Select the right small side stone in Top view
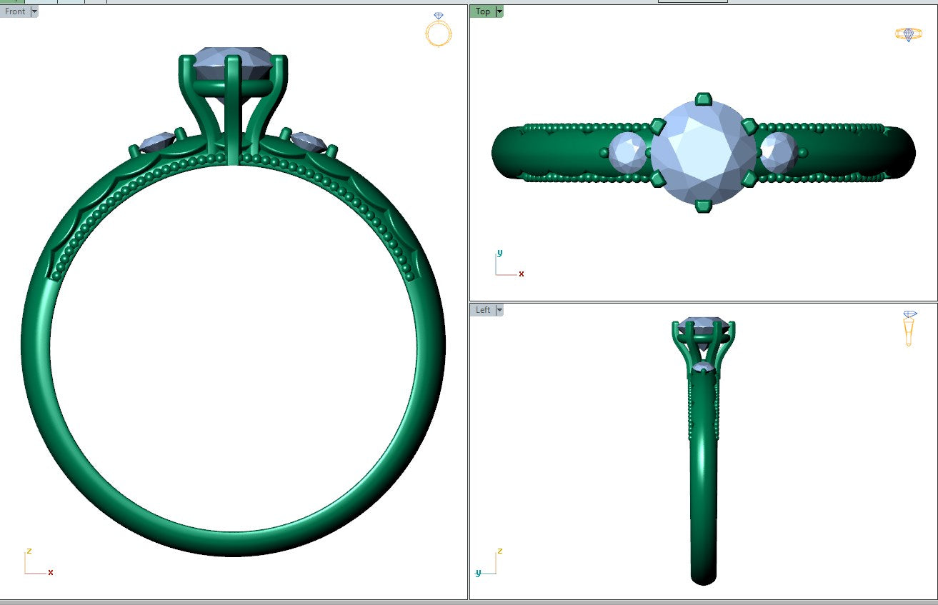 (778, 152)
